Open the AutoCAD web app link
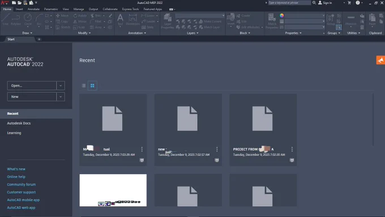 tap(21, 207)
